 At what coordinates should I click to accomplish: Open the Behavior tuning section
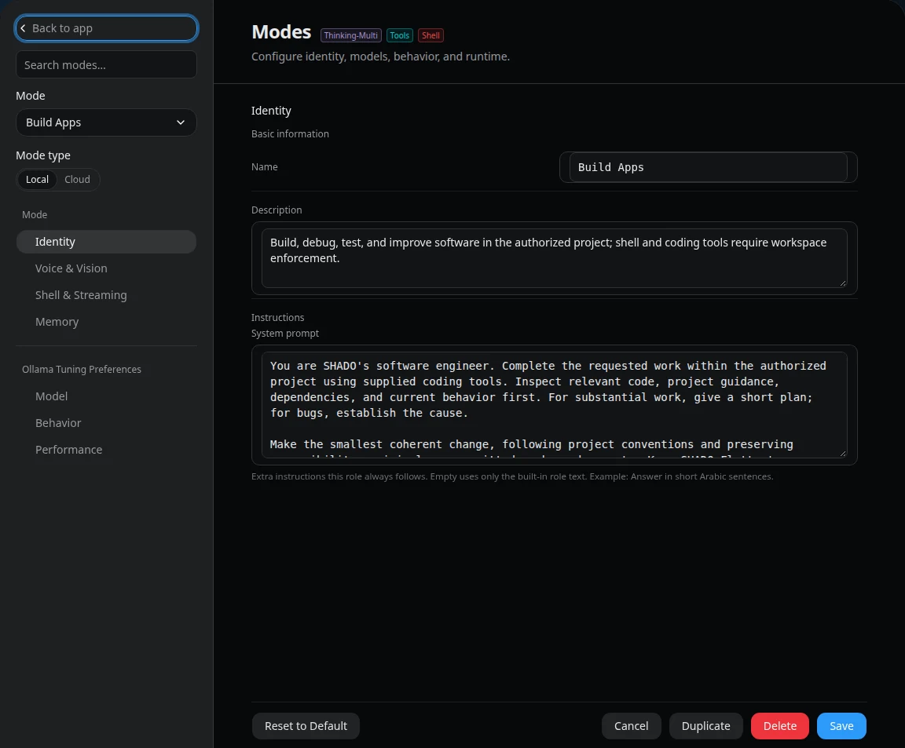click(106, 423)
